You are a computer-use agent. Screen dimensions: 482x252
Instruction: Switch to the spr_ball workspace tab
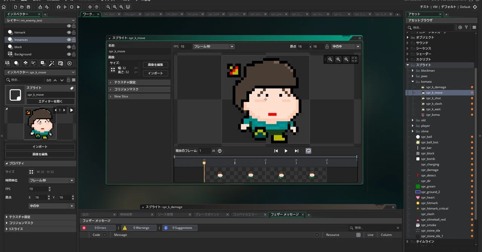coord(216,14)
